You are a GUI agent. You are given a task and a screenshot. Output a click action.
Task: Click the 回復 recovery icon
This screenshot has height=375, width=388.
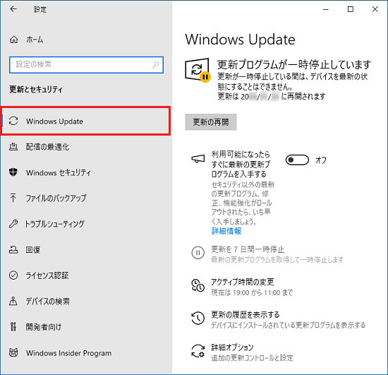(x=13, y=249)
